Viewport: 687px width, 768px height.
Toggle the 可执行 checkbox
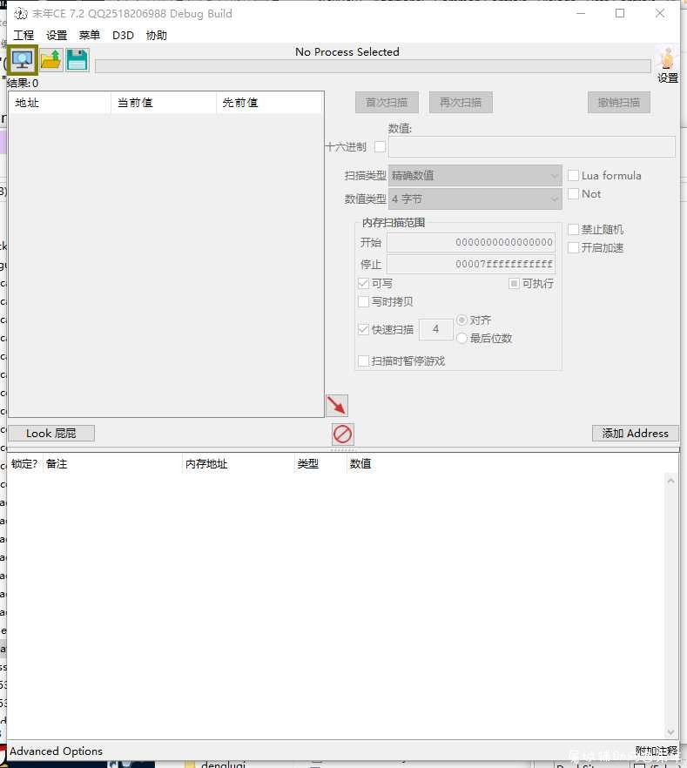tap(514, 283)
